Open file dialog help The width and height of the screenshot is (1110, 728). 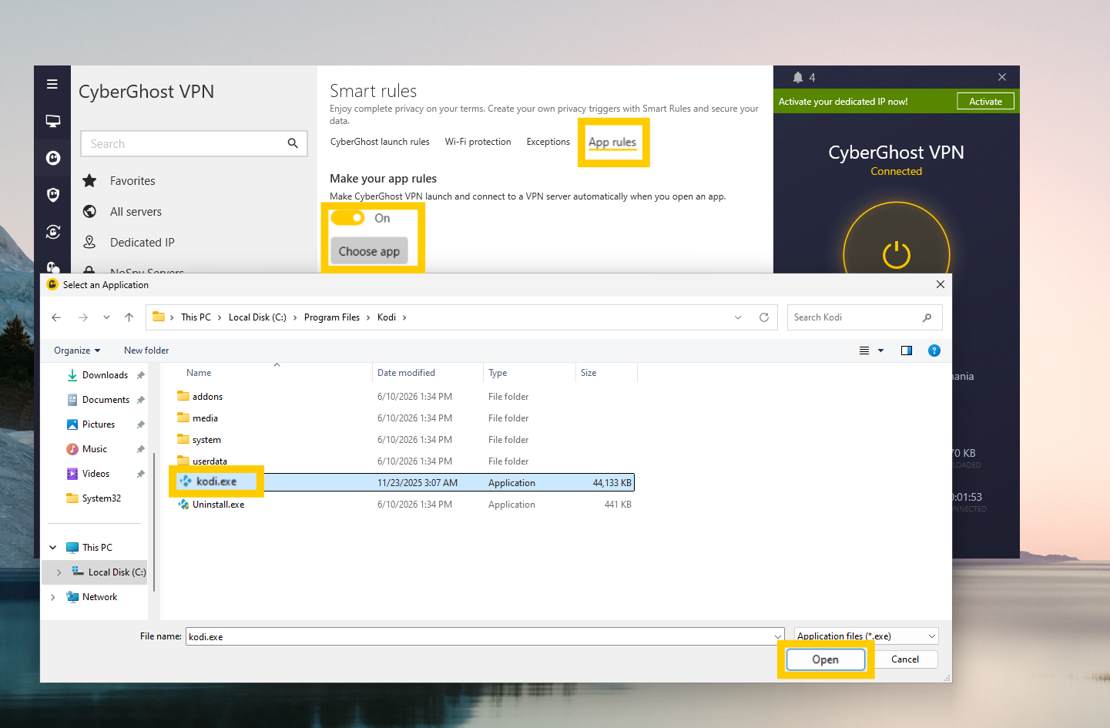click(934, 351)
